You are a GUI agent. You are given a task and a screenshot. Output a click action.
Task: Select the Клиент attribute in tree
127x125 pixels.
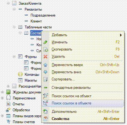tap(36, 21)
